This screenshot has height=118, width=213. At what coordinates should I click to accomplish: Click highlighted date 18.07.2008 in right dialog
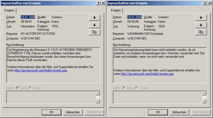pos(134,17)
